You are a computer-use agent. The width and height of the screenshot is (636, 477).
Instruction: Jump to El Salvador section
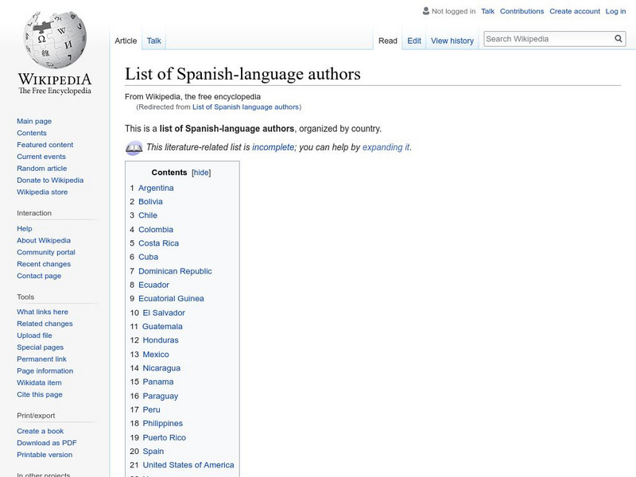point(164,312)
